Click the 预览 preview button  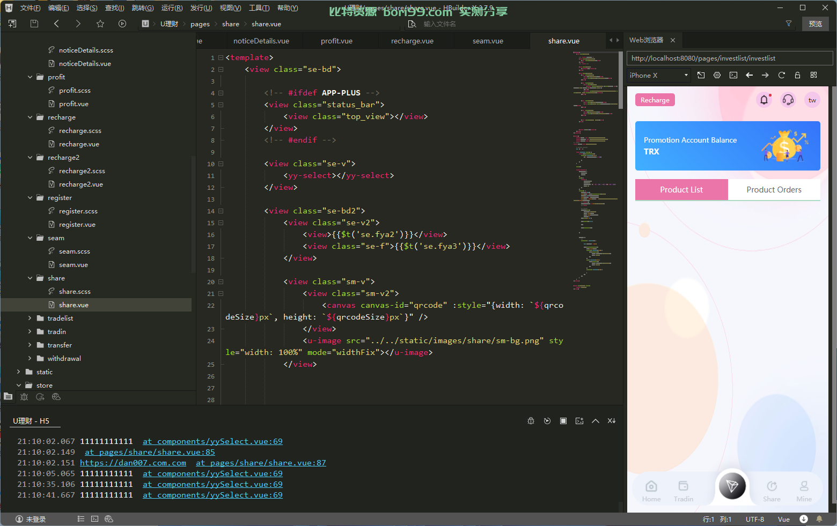pyautogui.click(x=816, y=24)
